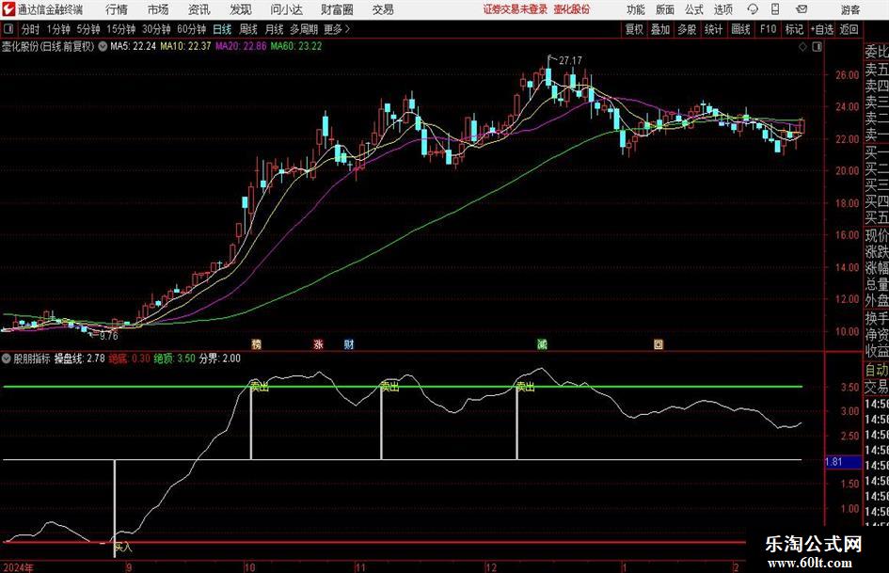Switch to 1分钟 chart period
Image resolution: width=889 pixels, height=573 pixels.
[57, 29]
